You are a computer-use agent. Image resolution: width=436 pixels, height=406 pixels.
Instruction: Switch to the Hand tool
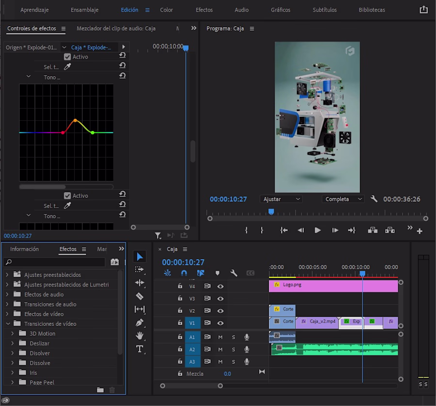click(x=140, y=336)
